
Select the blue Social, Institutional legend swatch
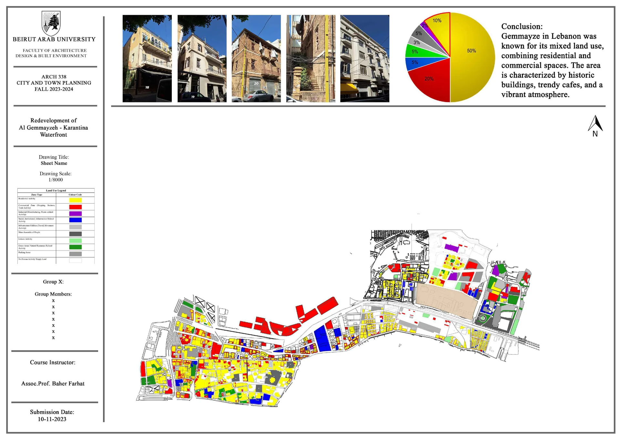tap(75, 220)
